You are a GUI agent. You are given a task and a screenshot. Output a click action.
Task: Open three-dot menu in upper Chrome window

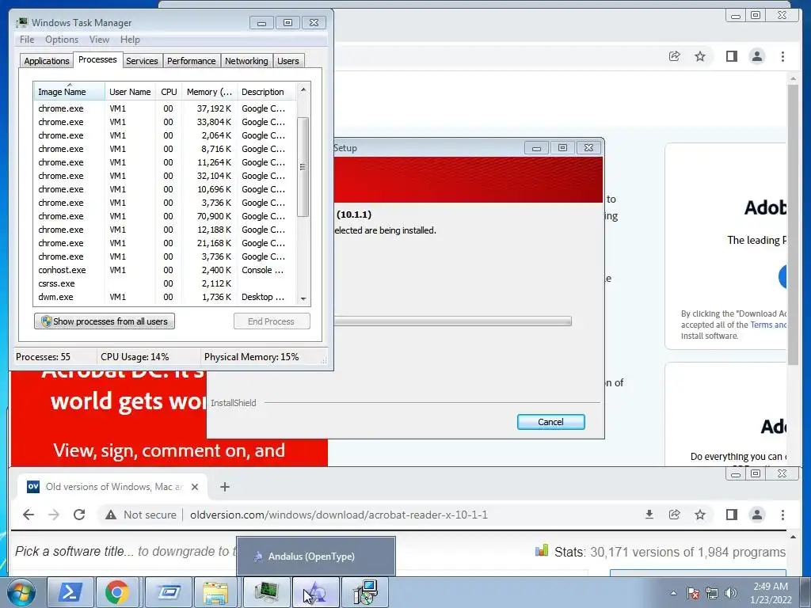click(x=782, y=56)
